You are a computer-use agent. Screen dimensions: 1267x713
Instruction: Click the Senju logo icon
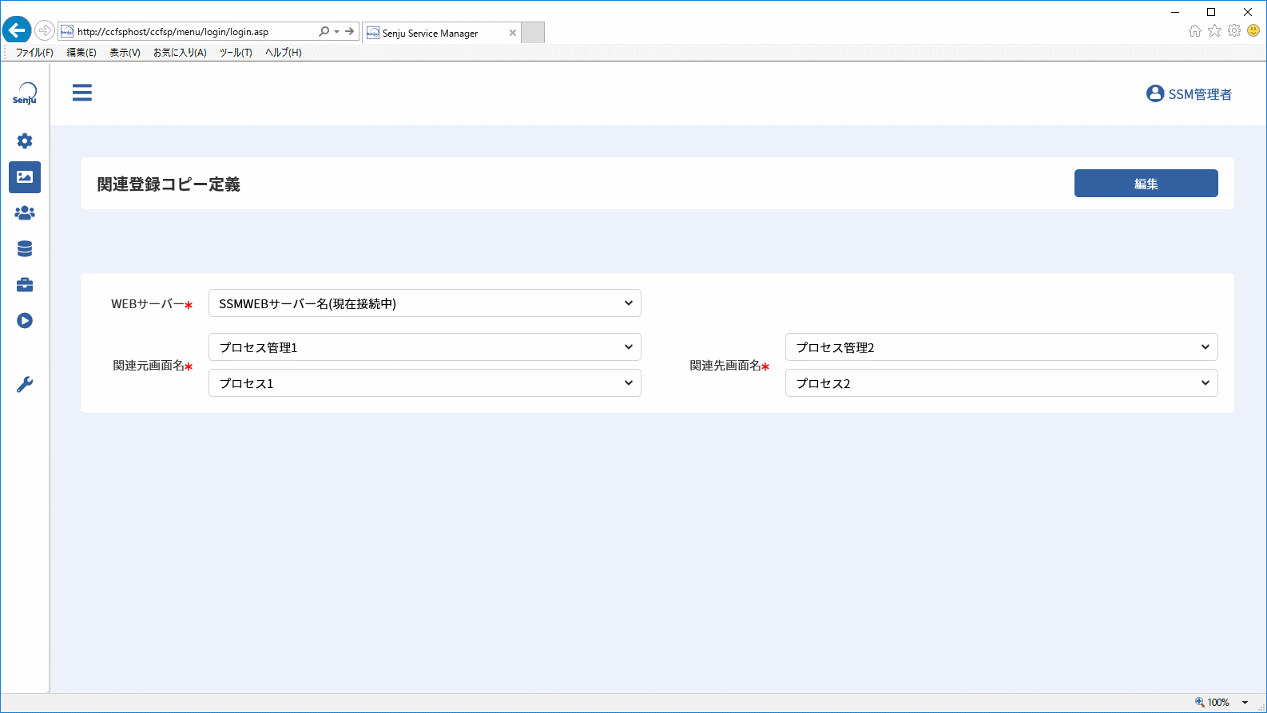(x=25, y=93)
